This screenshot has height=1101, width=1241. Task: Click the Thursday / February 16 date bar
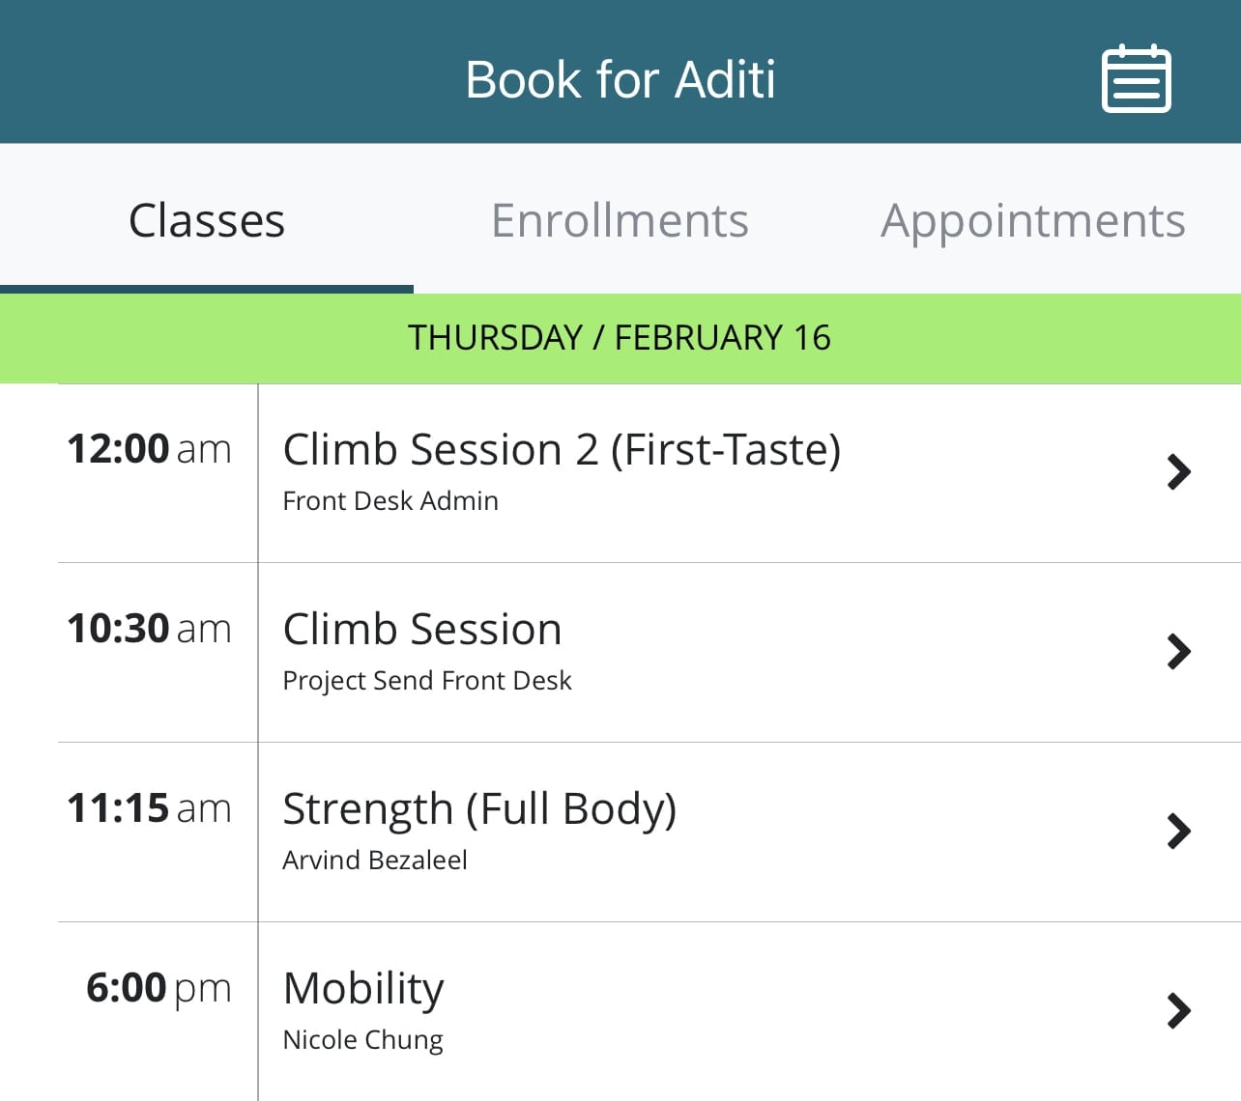(x=620, y=338)
